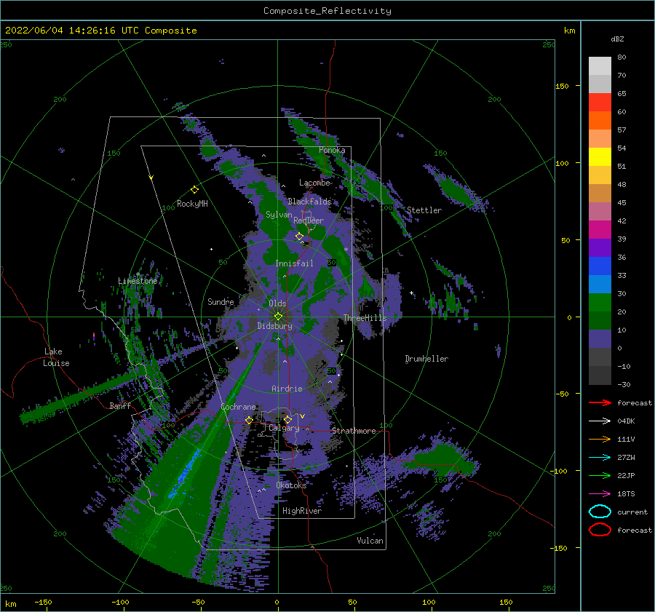This screenshot has height=612, width=655.
Task: Click the Ponoka city label
Action: point(332,150)
